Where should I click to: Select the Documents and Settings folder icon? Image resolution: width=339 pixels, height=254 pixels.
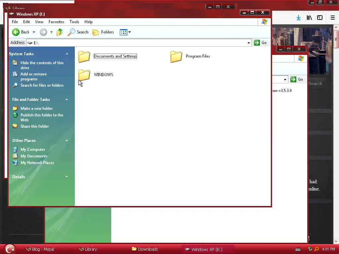click(84, 57)
